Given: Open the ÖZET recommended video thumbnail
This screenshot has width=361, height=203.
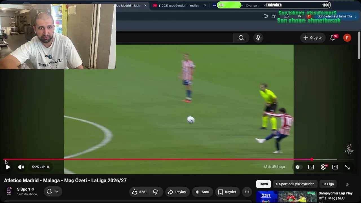Looking at the screenshot, I should [286, 197].
